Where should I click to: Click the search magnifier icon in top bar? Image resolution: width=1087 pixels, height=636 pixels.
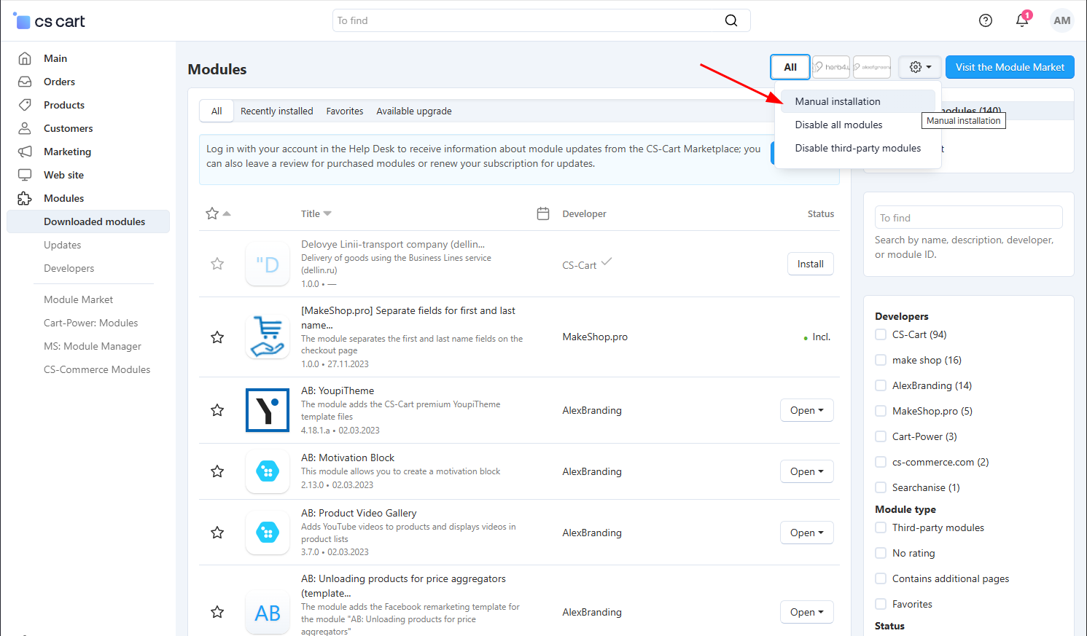click(x=730, y=20)
